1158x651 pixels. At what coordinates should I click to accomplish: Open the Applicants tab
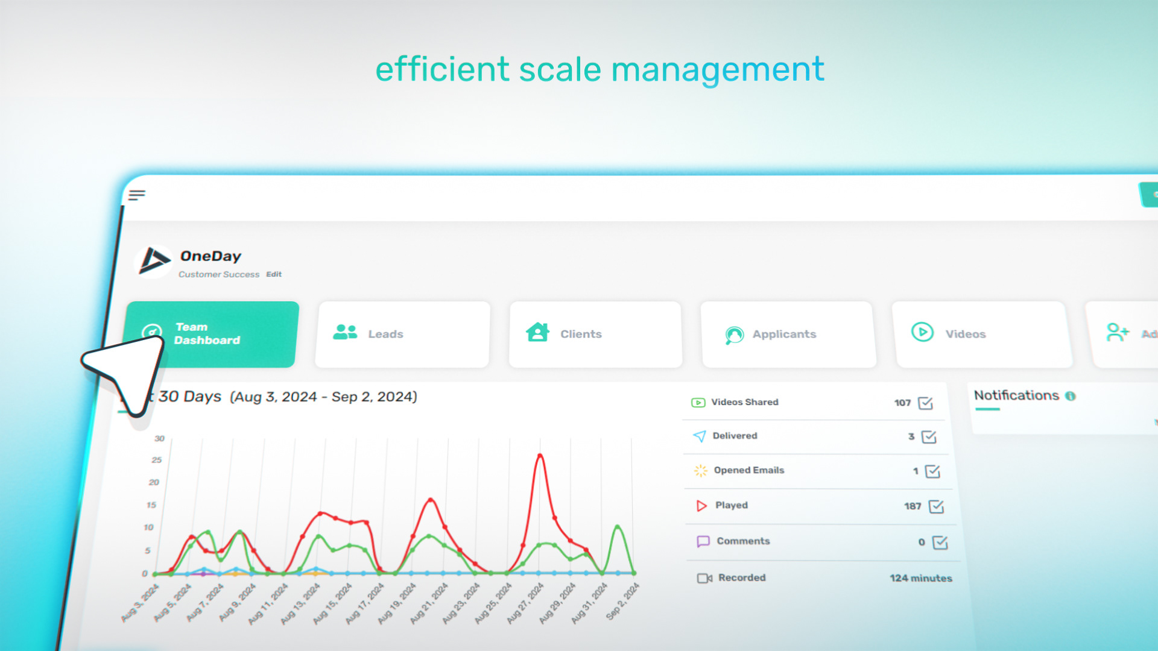click(x=788, y=334)
